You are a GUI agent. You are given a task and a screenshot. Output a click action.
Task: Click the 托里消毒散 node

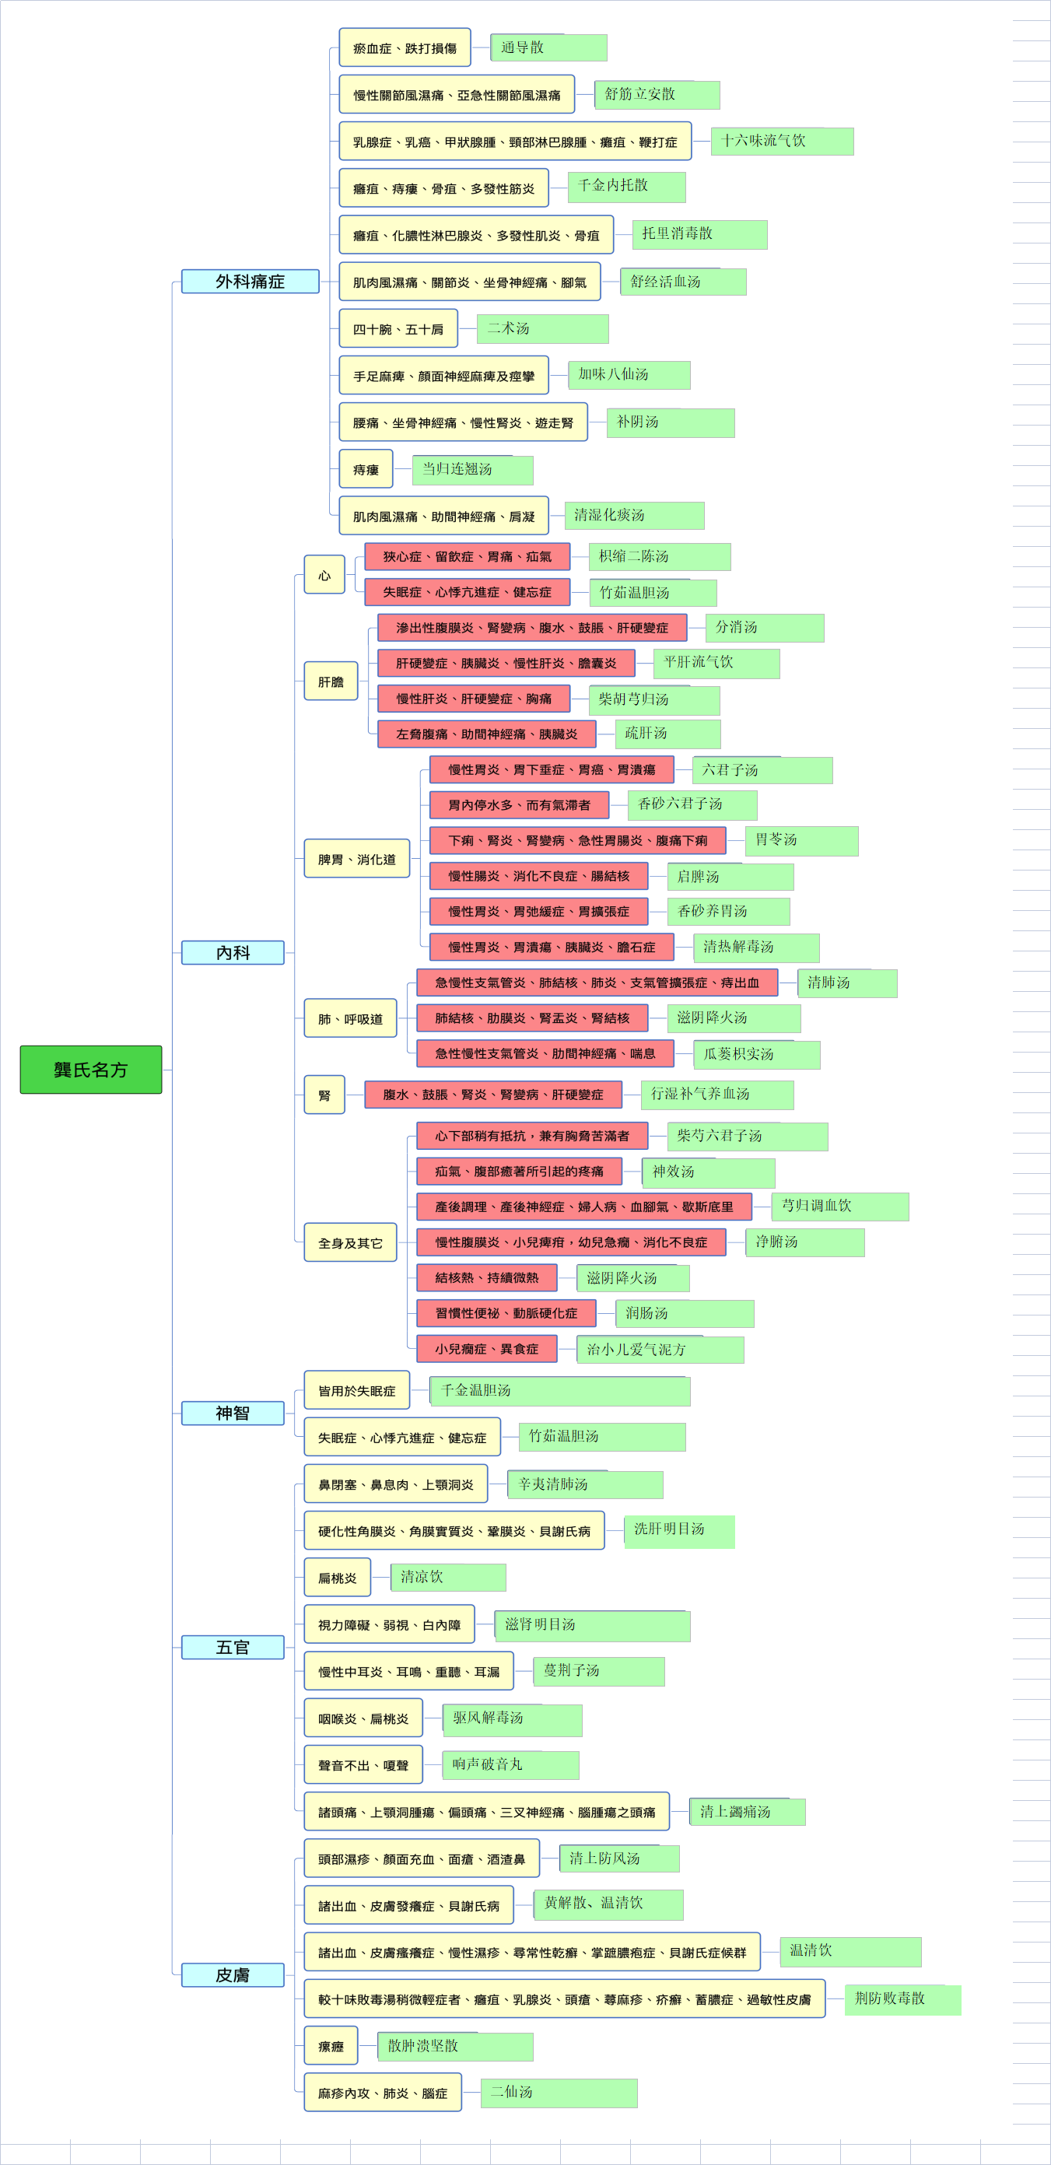coord(700,234)
